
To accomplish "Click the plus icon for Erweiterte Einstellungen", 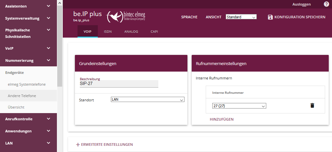I will (x=78, y=144).
